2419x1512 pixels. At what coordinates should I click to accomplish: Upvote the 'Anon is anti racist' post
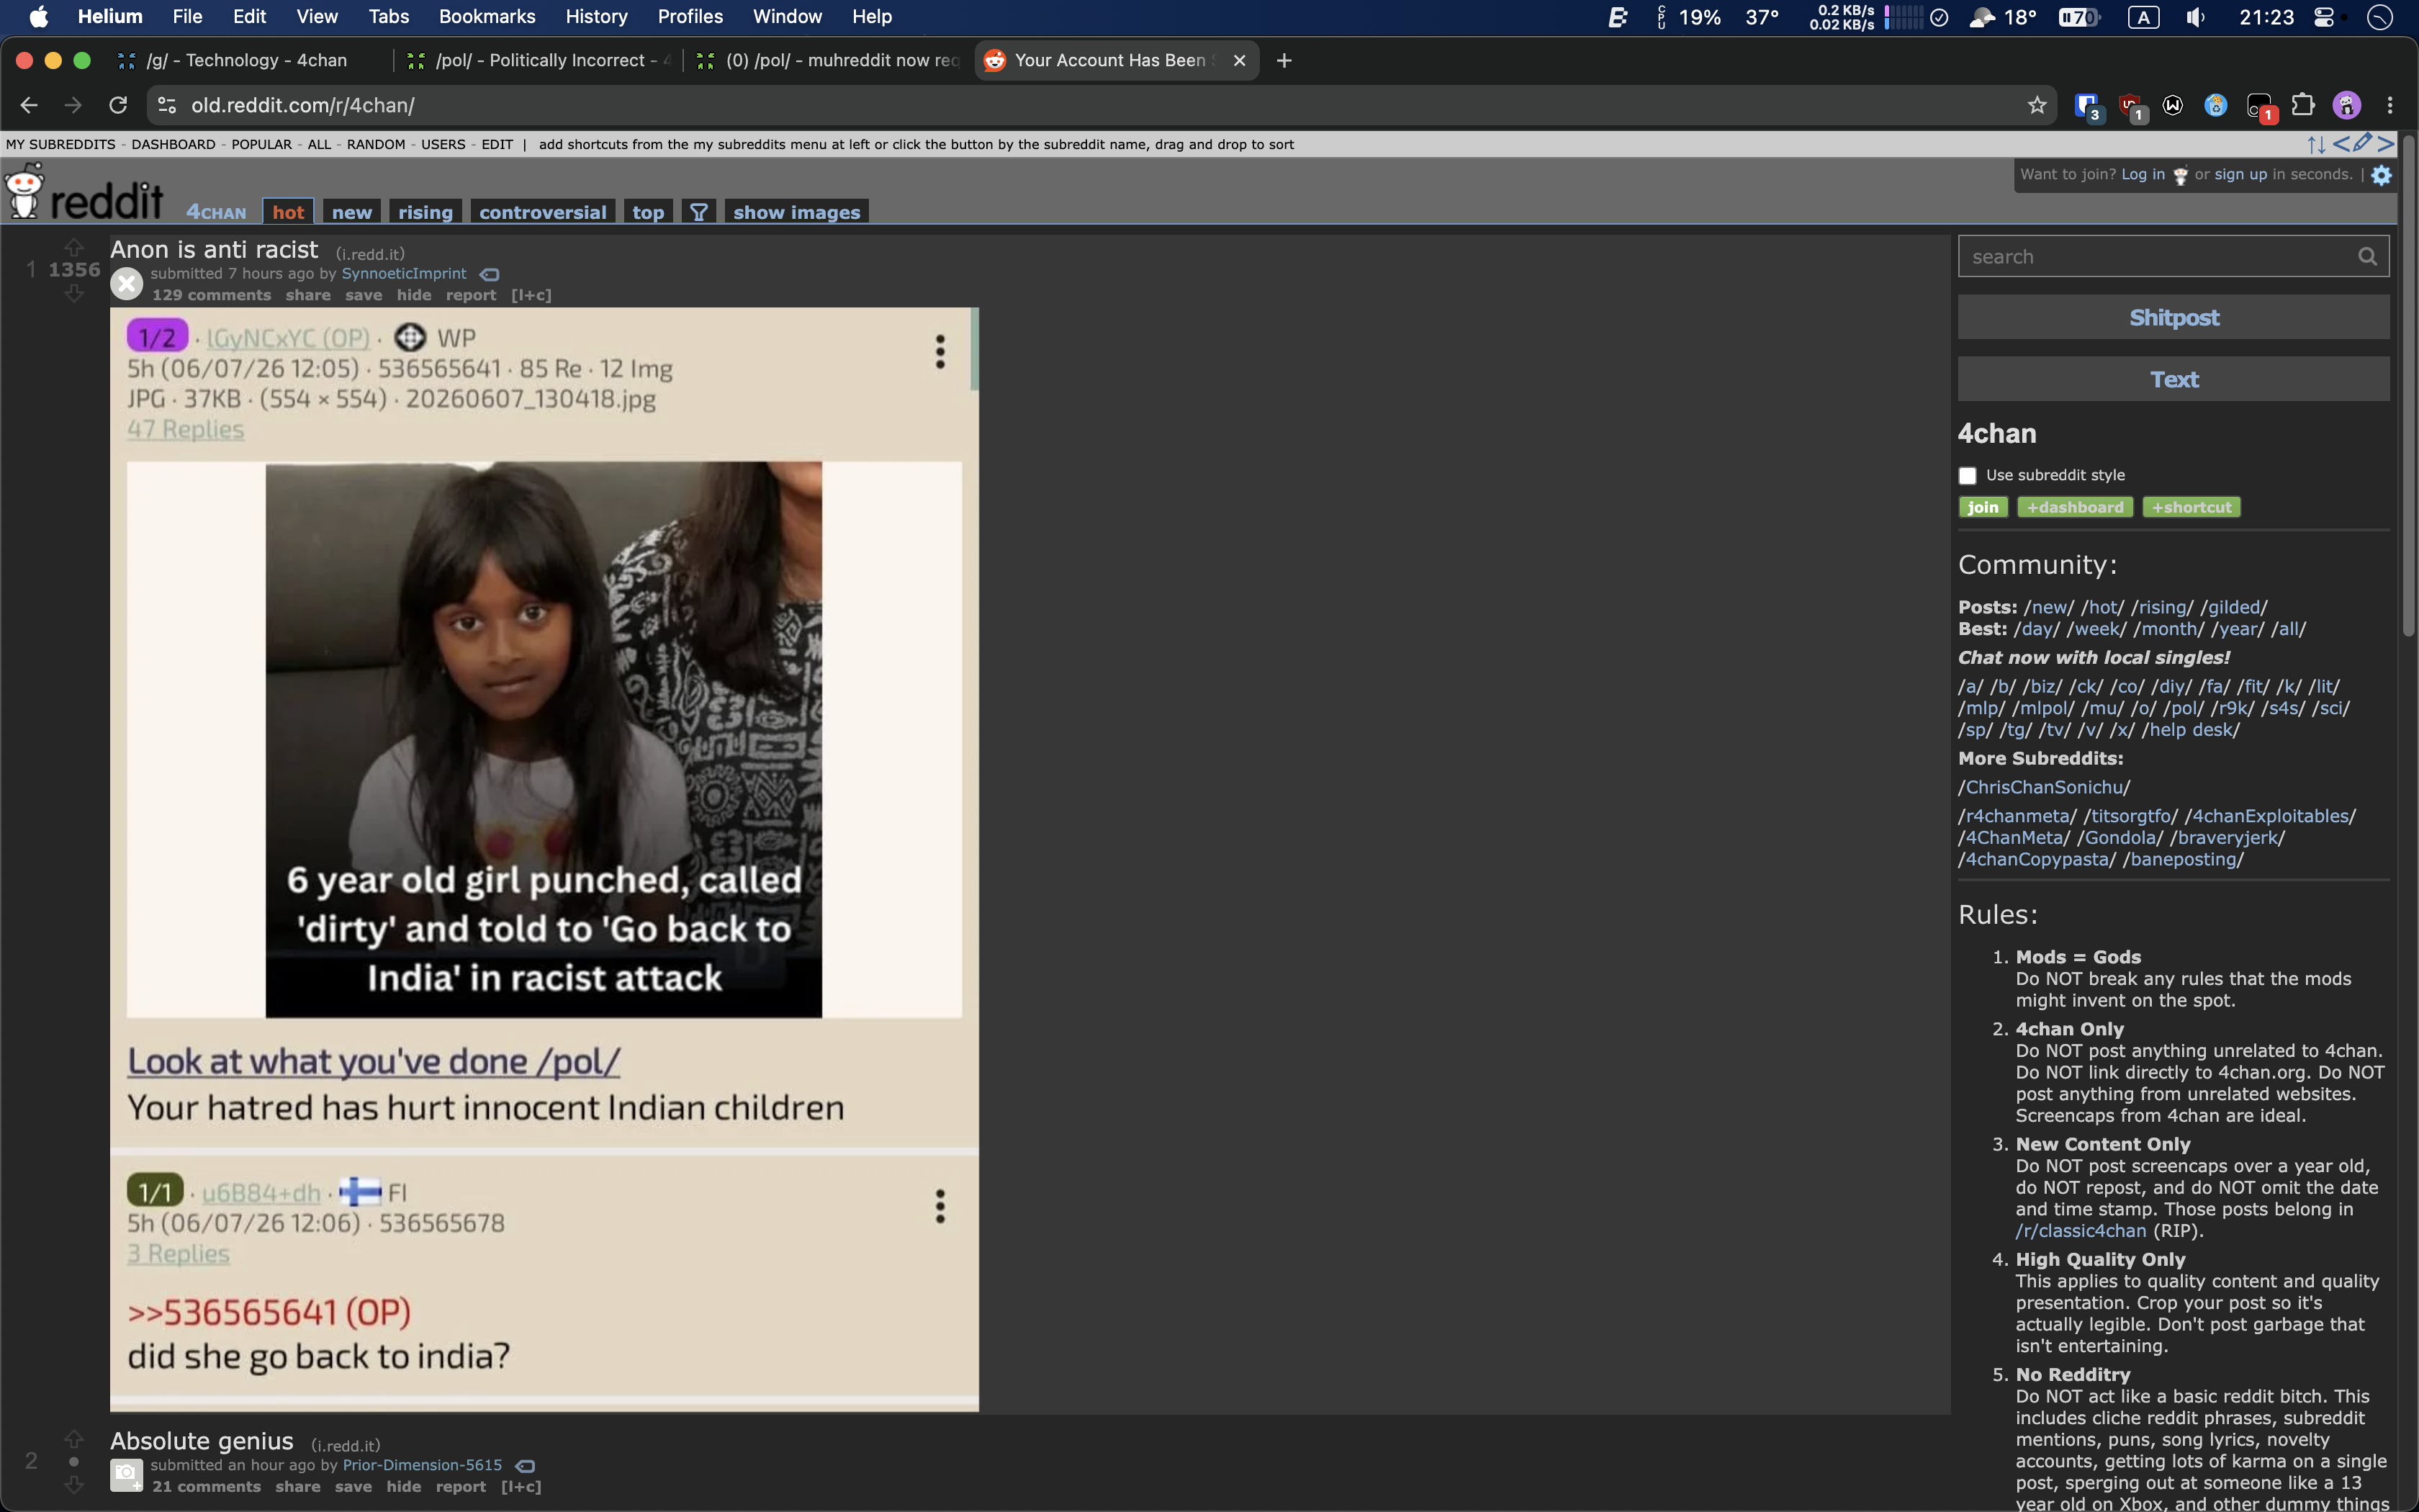pyautogui.click(x=74, y=247)
